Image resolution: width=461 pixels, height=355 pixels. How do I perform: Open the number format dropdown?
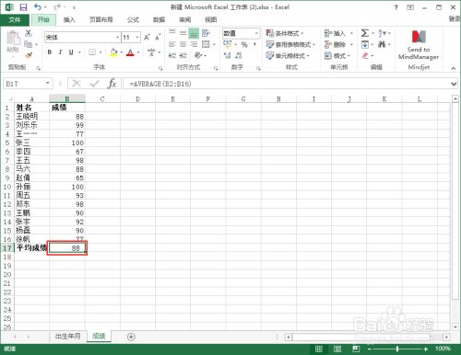point(256,33)
